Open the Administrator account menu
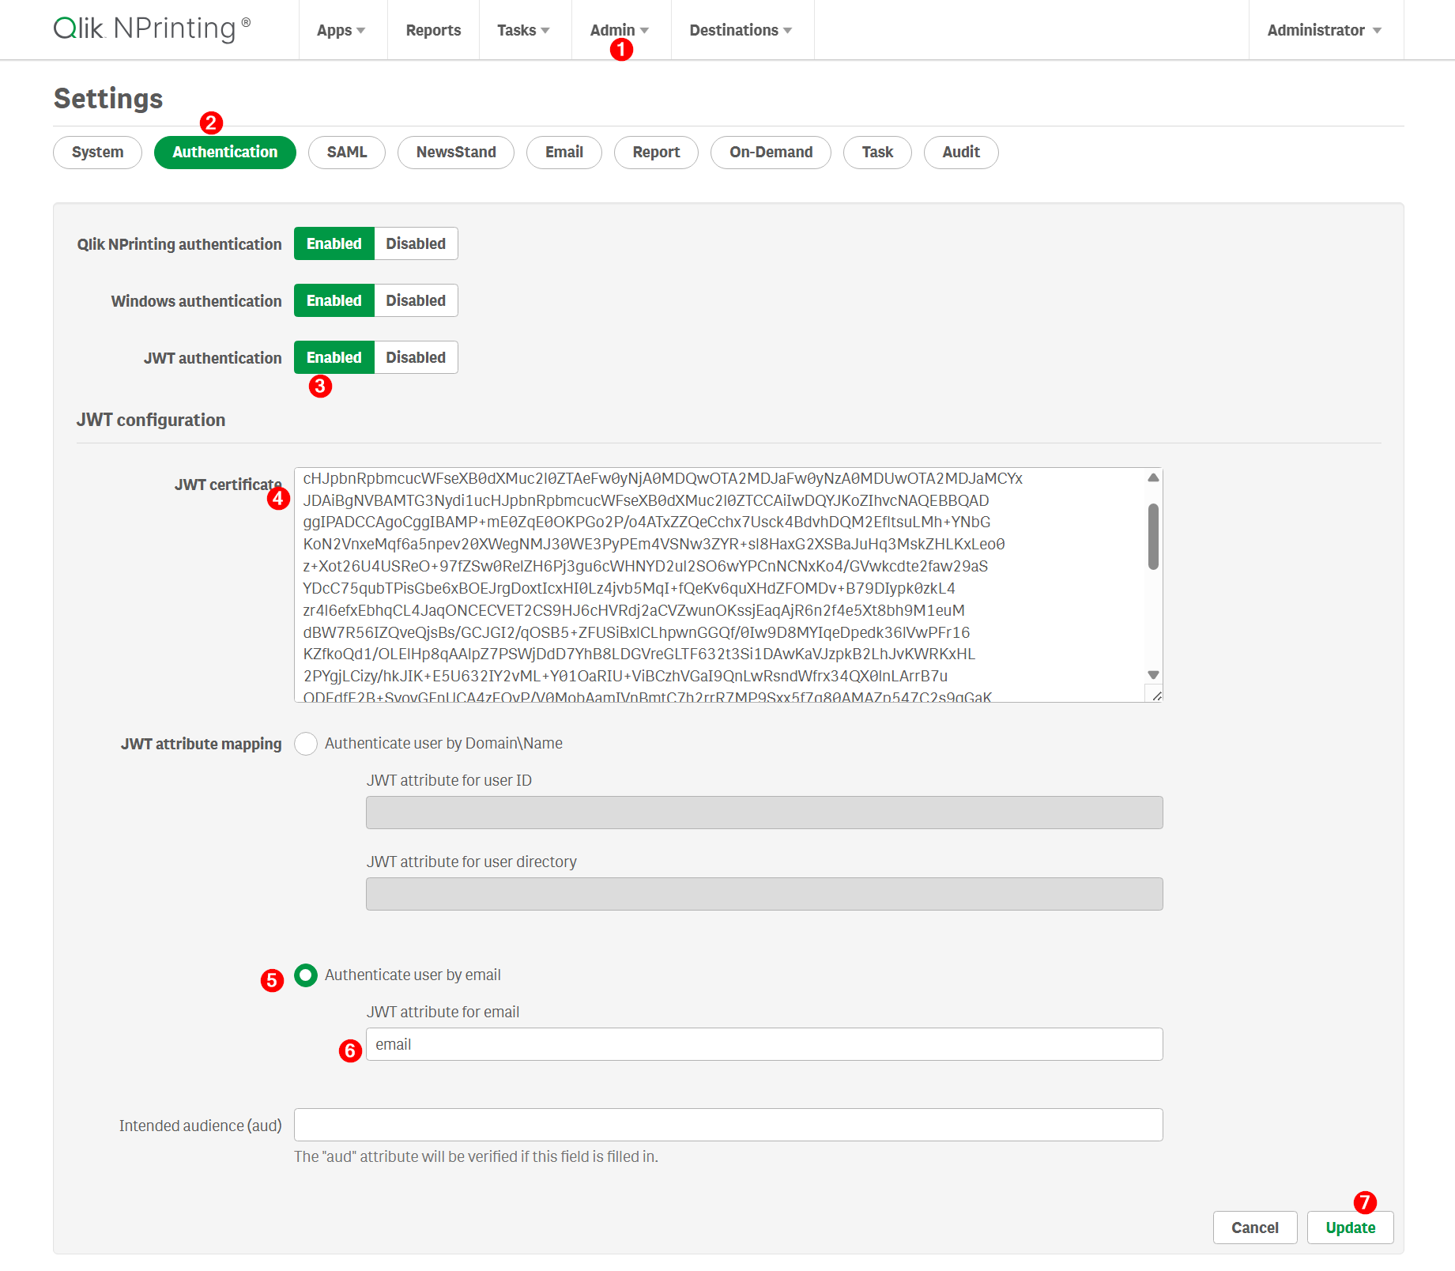 [x=1322, y=30]
